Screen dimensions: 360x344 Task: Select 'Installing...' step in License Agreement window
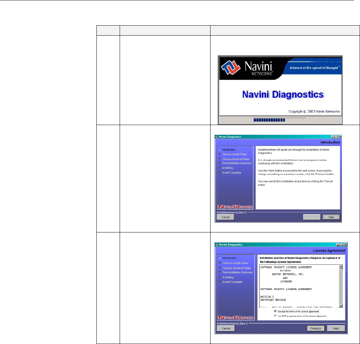229,277
